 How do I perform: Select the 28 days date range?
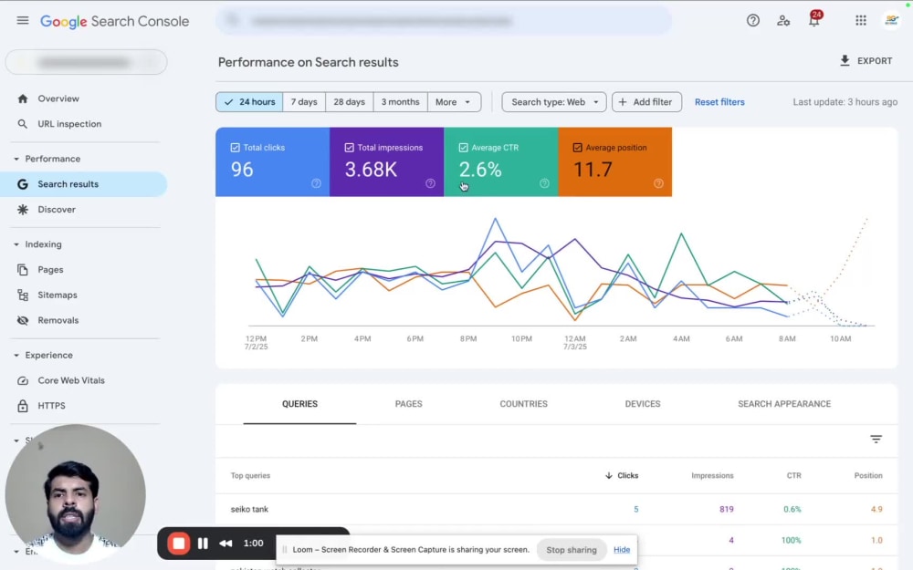350,102
